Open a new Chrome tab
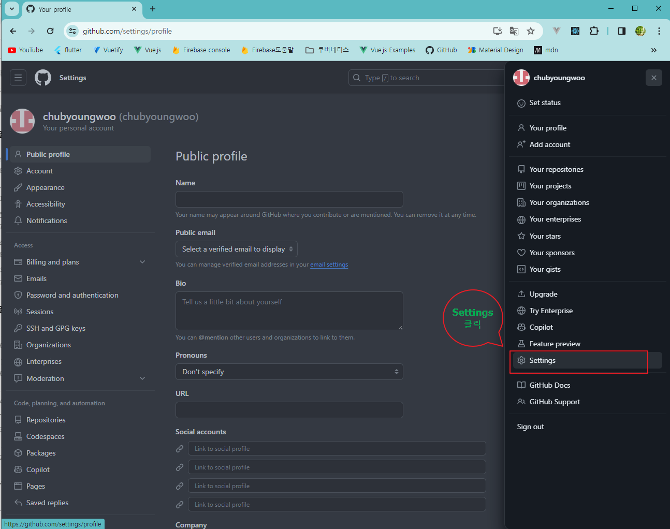Screen dimensions: 670x529 (x=153, y=9)
